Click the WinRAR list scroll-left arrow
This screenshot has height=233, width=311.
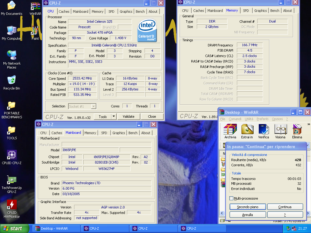tap(222, 213)
